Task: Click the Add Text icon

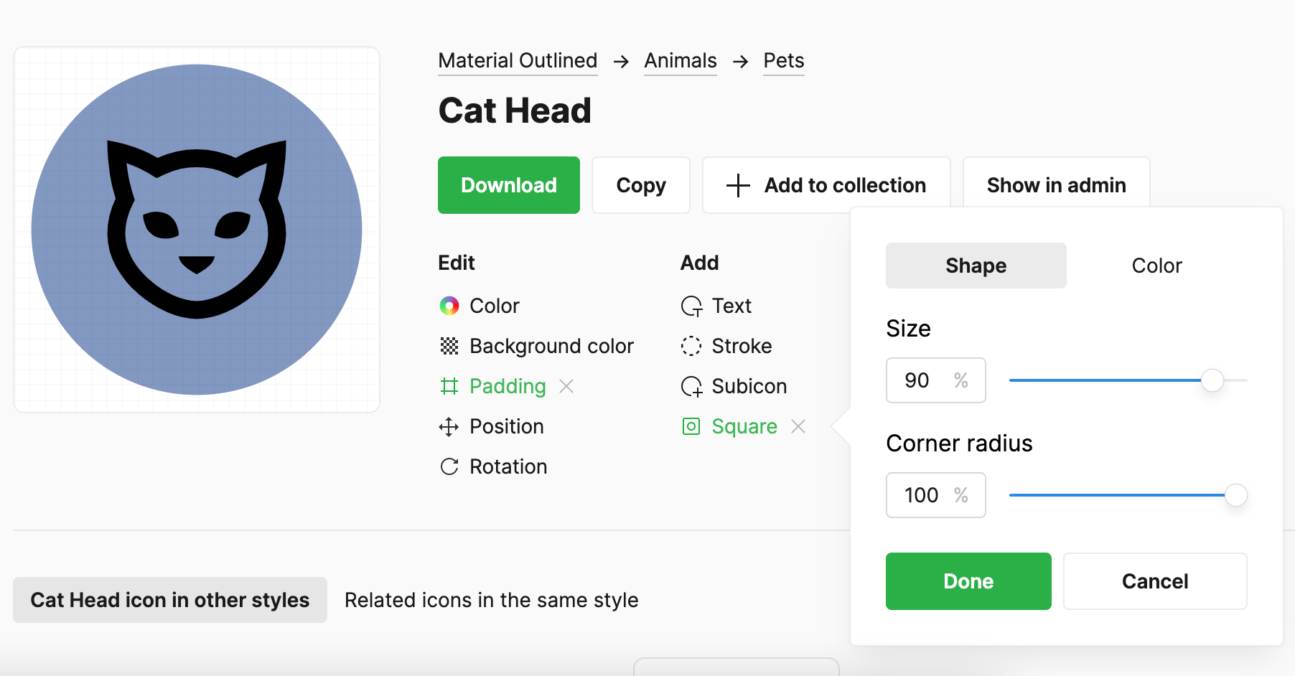Action: click(691, 305)
